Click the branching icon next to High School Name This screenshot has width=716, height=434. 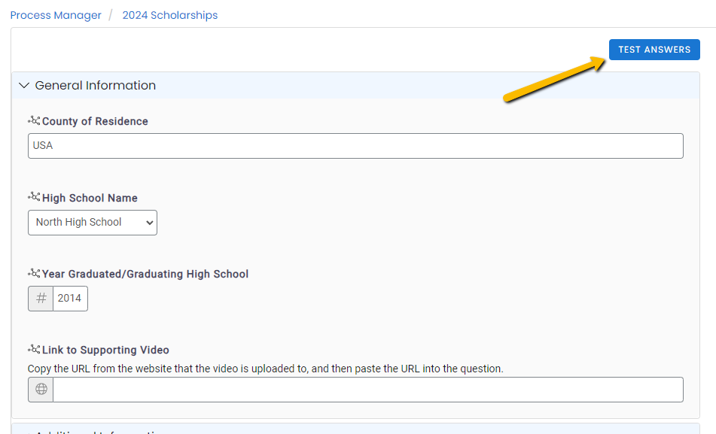coord(34,197)
